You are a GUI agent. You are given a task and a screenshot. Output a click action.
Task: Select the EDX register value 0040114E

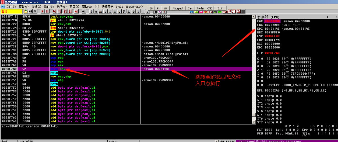[272, 29]
